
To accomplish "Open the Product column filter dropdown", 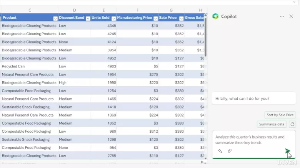I will pyautogui.click(x=55, y=18).
